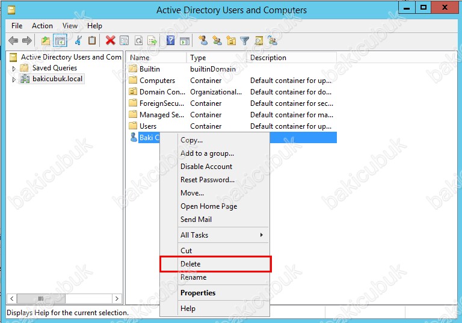Sort by the Description column header
Screen dimensions: 462x323
pyautogui.click(x=292, y=58)
